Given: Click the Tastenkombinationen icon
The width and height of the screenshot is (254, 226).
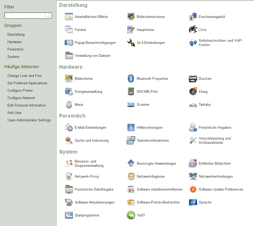Looking at the screenshot, I should (x=131, y=140).
